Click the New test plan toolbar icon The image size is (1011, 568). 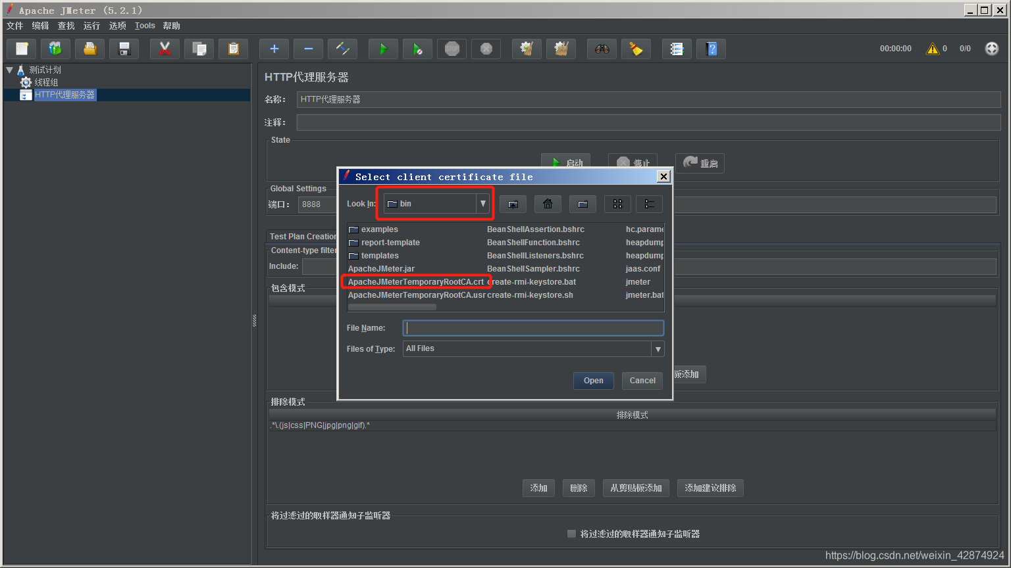pos(22,49)
